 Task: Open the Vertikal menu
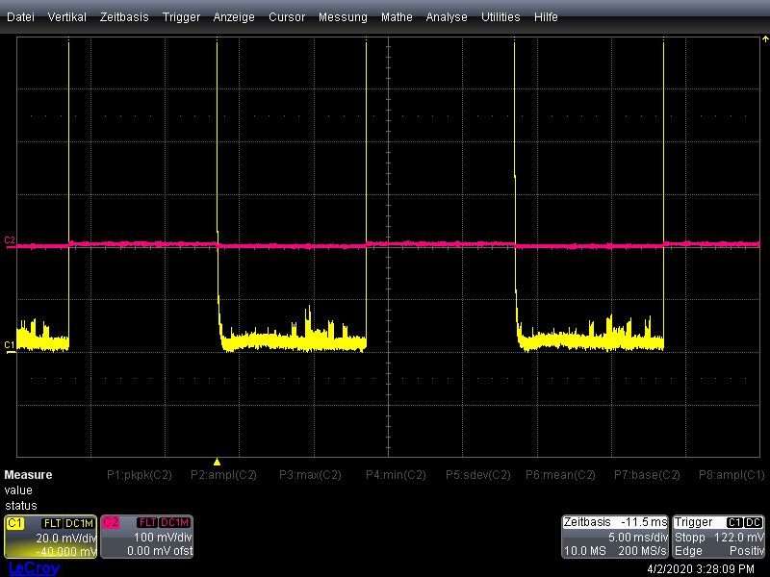66,17
